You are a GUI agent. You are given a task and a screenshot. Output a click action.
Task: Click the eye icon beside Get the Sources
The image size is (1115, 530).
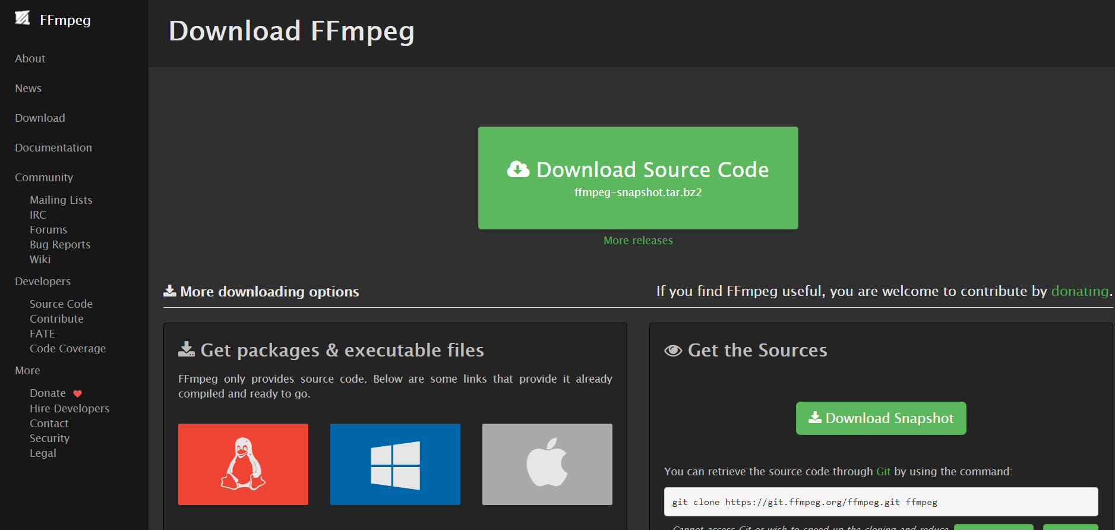pos(673,351)
